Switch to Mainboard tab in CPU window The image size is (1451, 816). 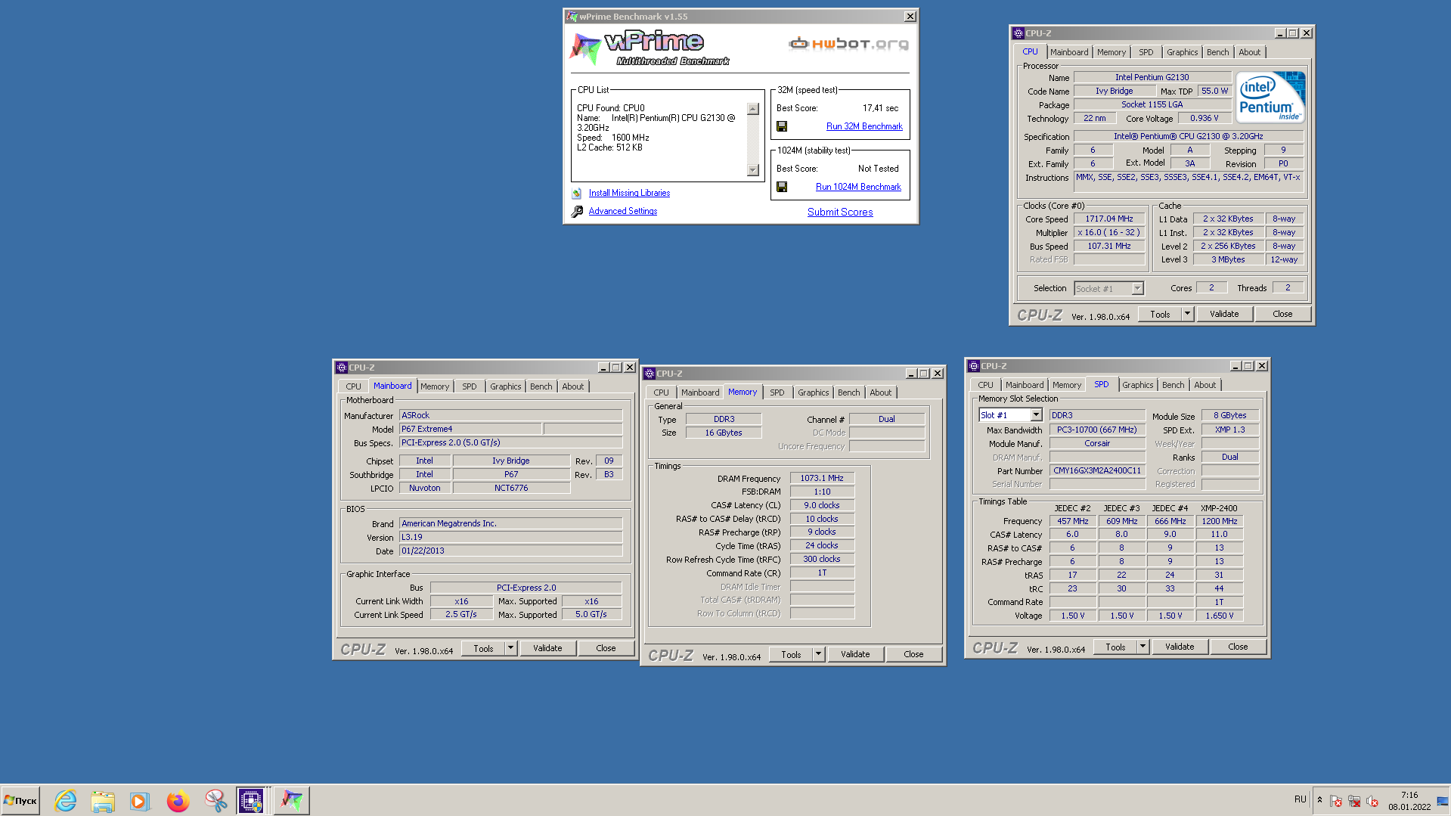pyautogui.click(x=1069, y=52)
